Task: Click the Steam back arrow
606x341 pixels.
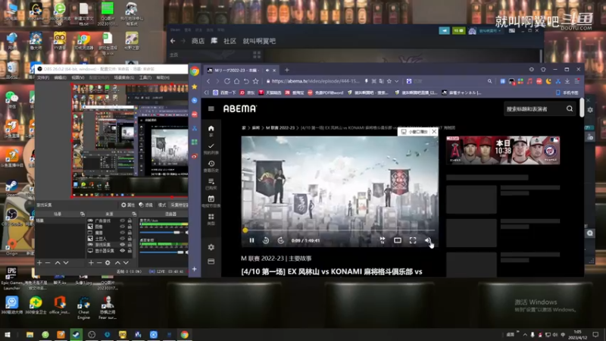Action: pyautogui.click(x=173, y=41)
